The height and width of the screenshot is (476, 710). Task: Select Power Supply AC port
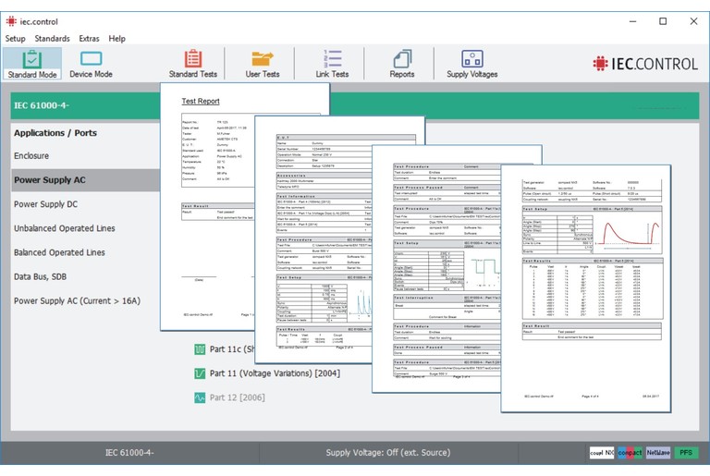[85, 180]
